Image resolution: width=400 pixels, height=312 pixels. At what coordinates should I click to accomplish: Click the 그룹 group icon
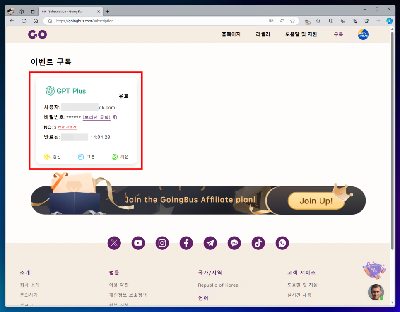tap(81, 157)
